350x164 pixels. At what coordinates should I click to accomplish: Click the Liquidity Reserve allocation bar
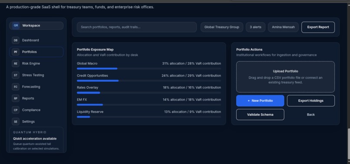coord(149,117)
